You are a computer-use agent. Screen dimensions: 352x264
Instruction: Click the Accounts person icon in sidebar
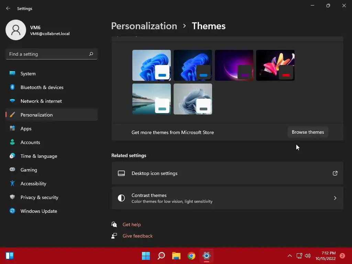[x=12, y=142]
